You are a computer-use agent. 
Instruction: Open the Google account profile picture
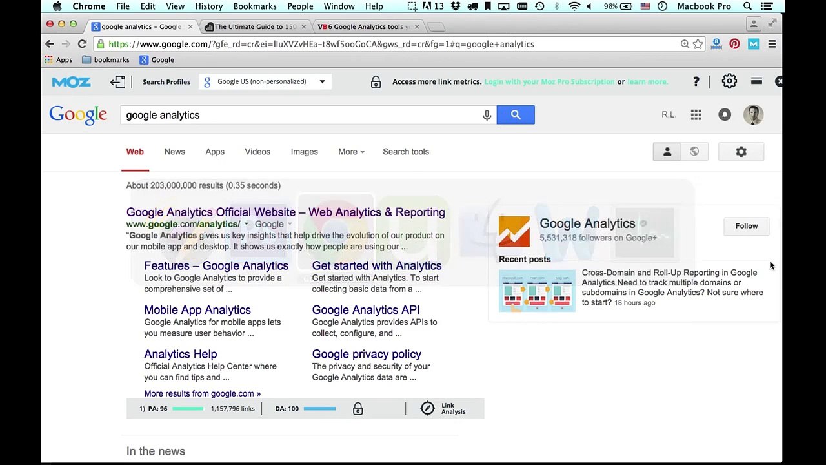753,115
